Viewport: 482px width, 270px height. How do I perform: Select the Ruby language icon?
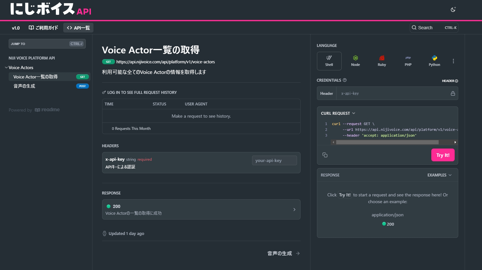pyautogui.click(x=382, y=61)
